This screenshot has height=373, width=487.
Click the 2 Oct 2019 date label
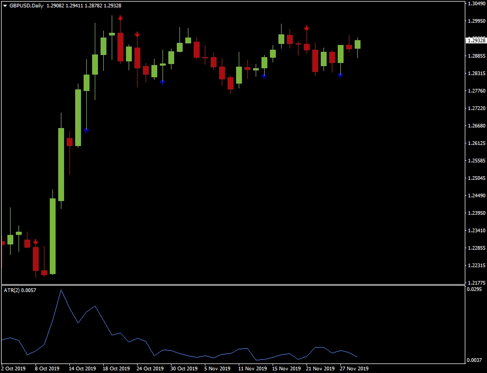[x=13, y=368]
